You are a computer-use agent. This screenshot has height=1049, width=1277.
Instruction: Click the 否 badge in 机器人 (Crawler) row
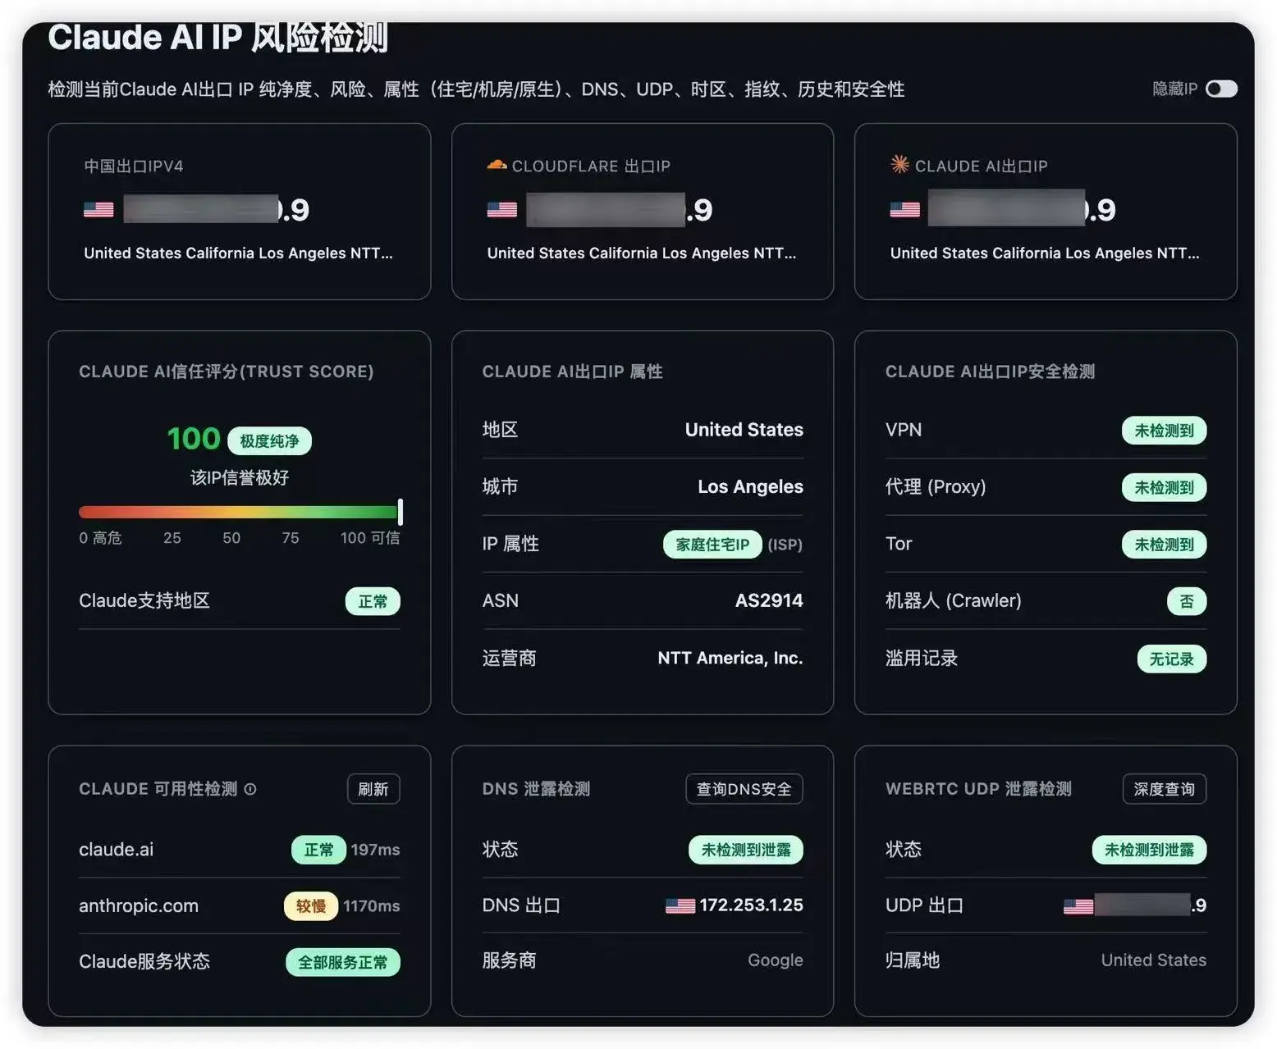point(1187,601)
